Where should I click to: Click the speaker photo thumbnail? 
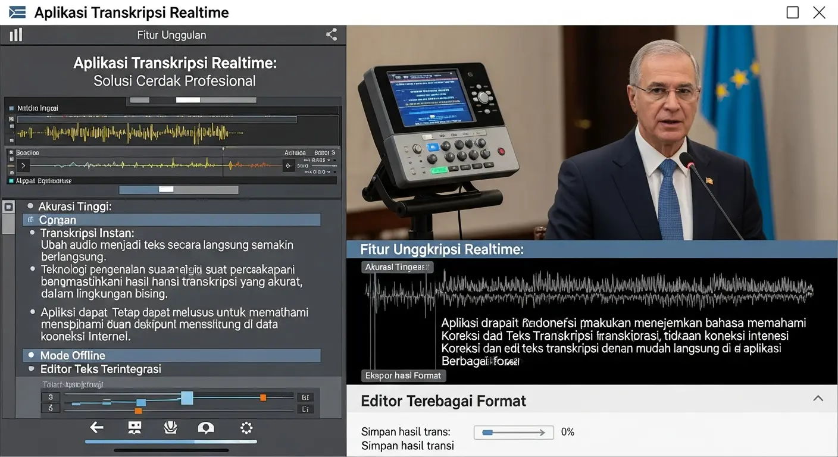point(592,133)
